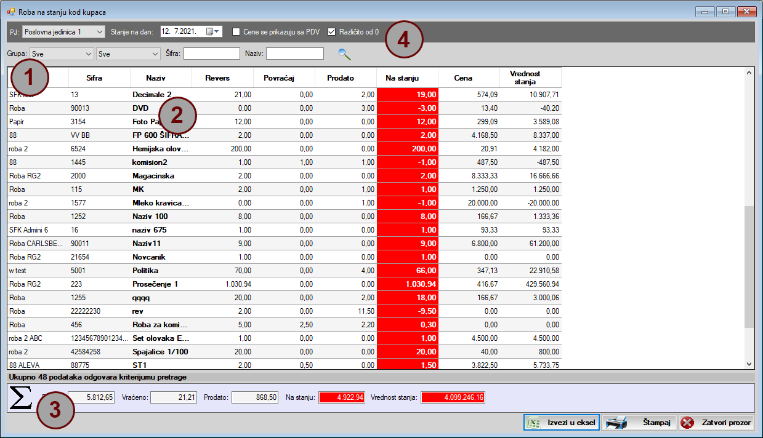
Task: Click the Spajalice 1/100 item name
Action: point(160,352)
